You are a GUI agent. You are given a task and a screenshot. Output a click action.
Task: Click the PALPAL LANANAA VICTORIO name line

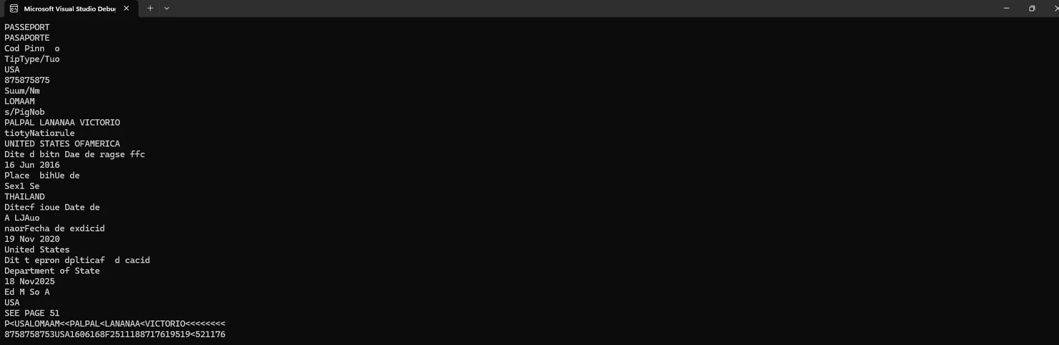pyautogui.click(x=62, y=123)
